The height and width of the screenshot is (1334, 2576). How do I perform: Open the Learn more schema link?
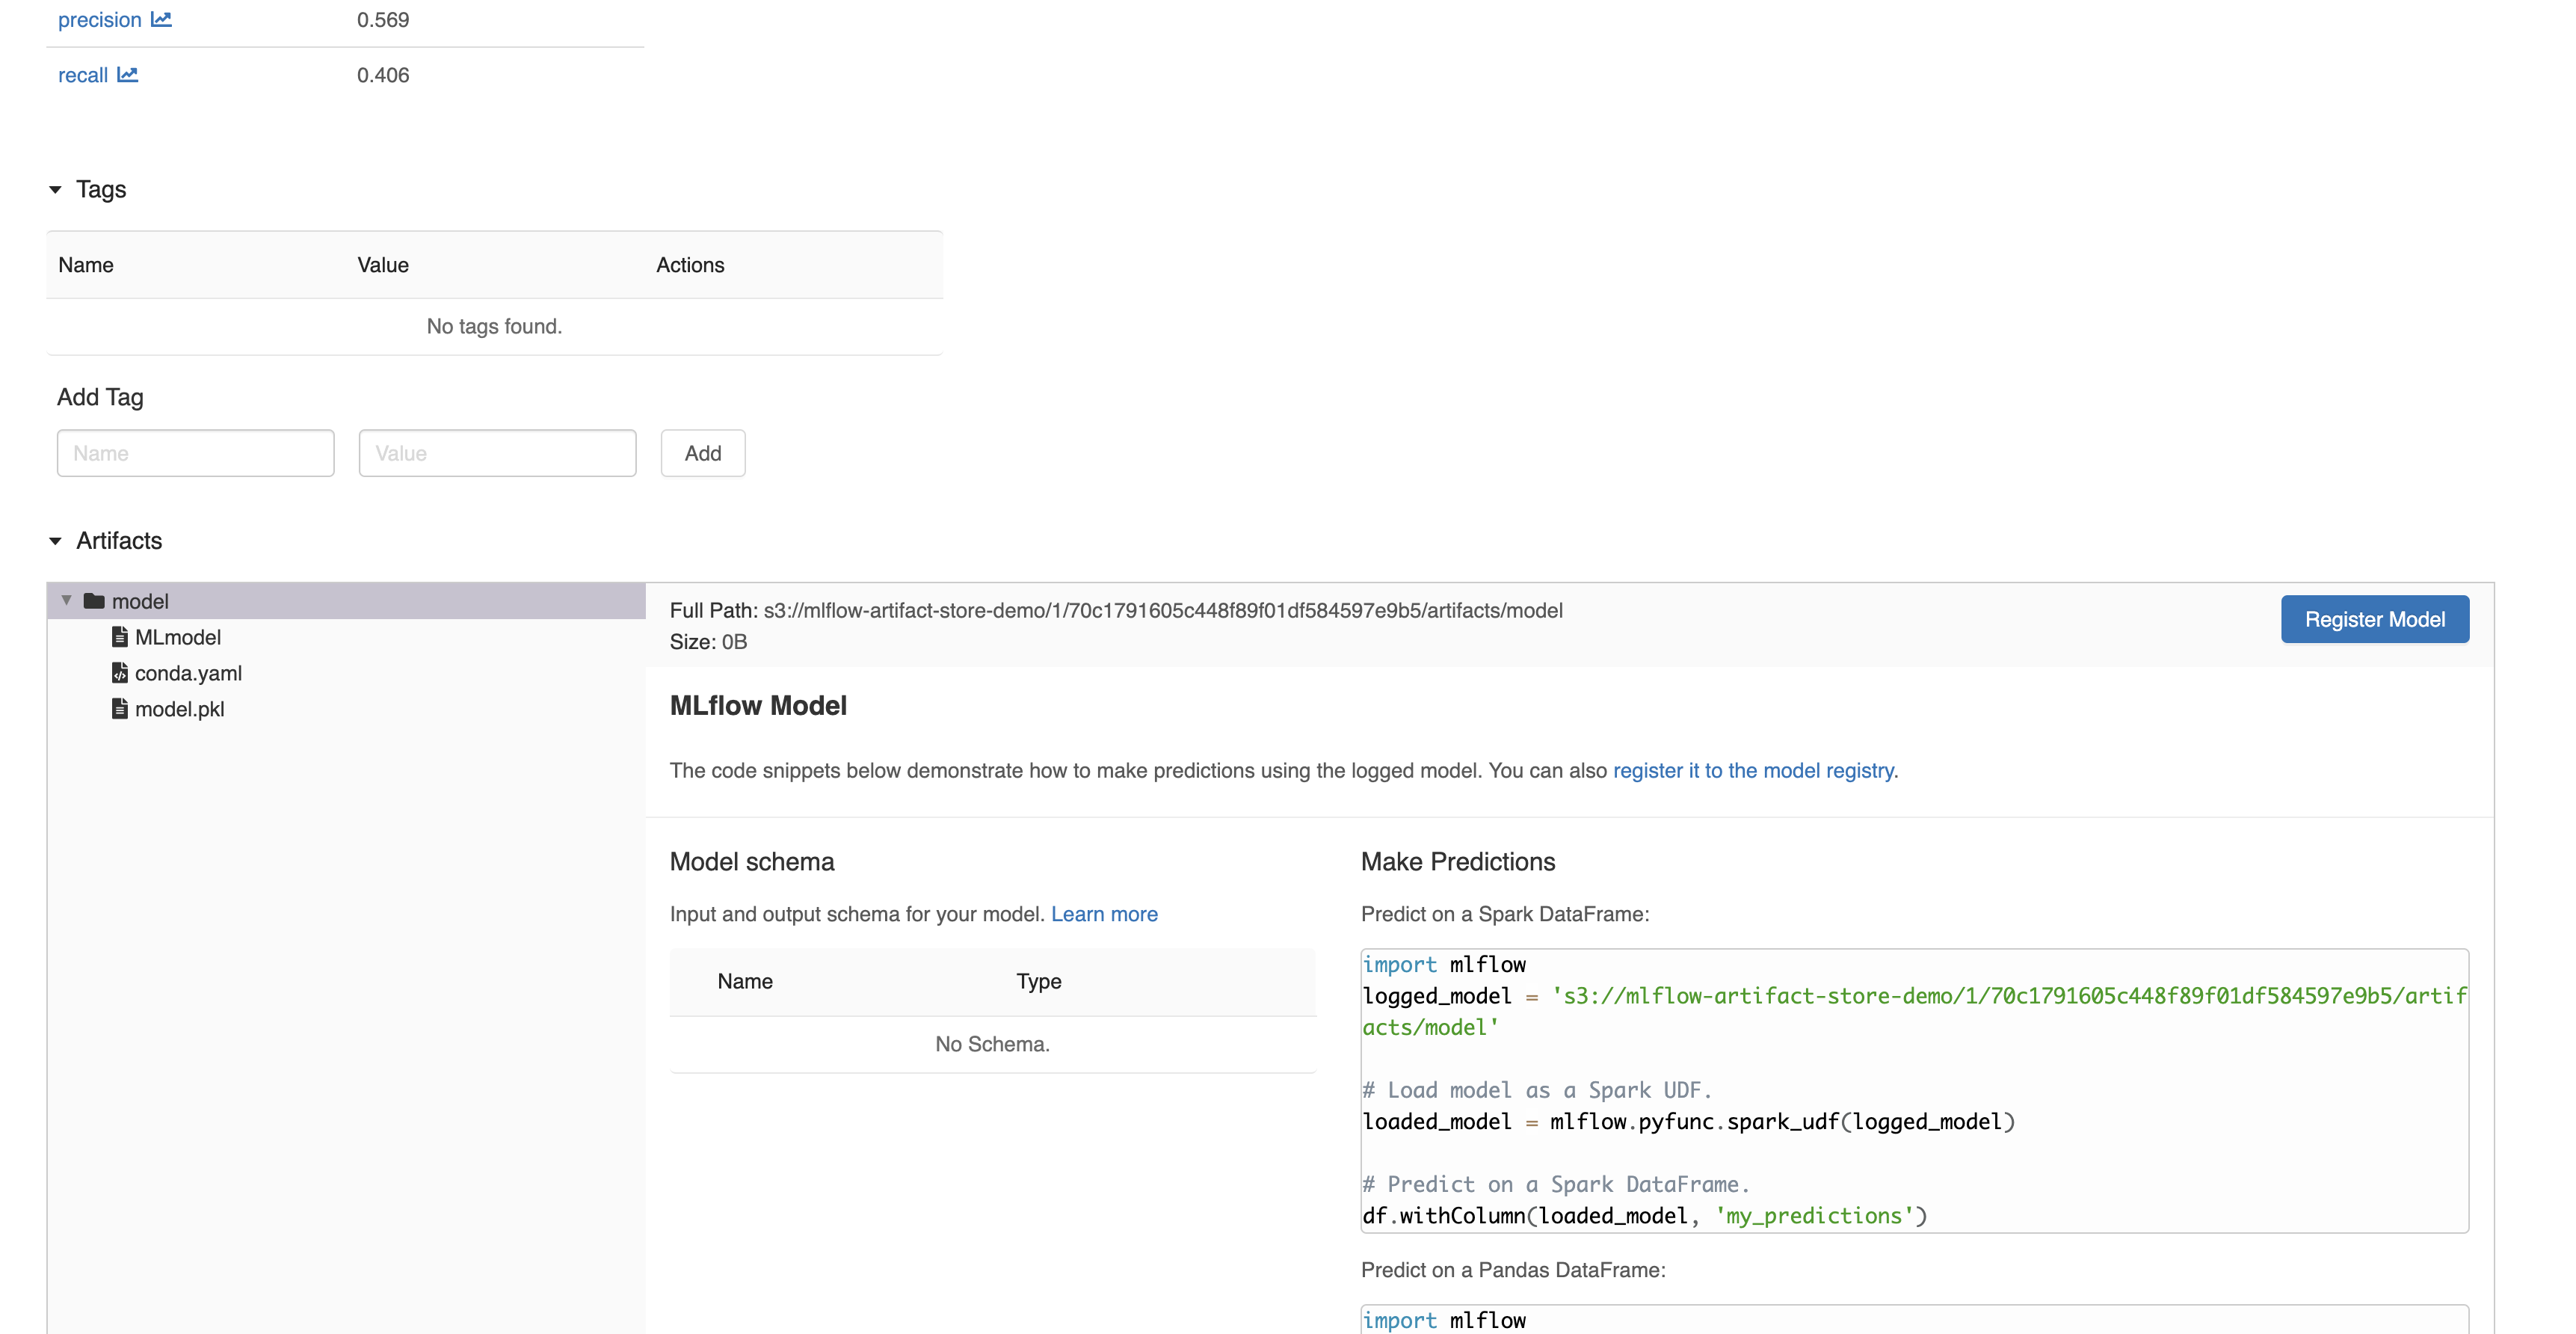[x=1103, y=914]
